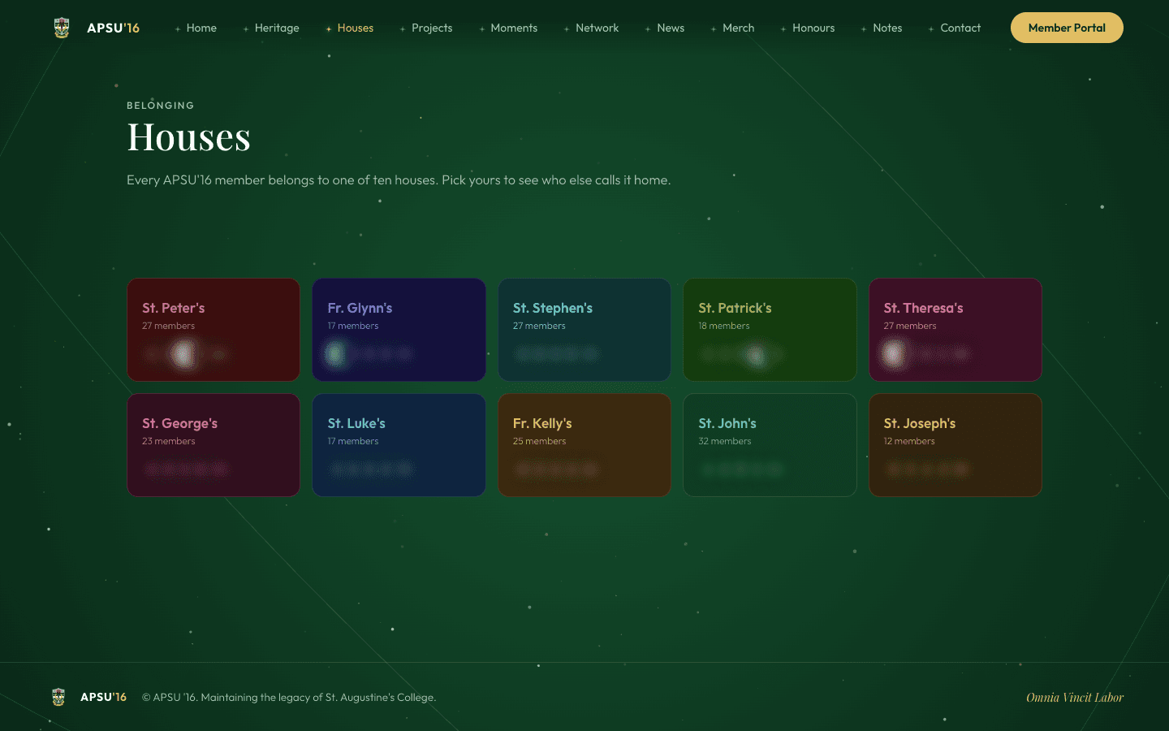
Task: Click the APSU crest logo in header
Action: pos(62,28)
